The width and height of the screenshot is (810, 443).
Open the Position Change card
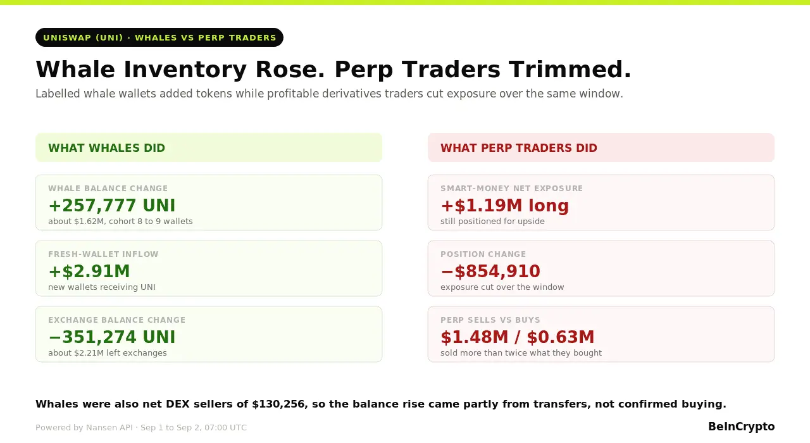point(601,268)
